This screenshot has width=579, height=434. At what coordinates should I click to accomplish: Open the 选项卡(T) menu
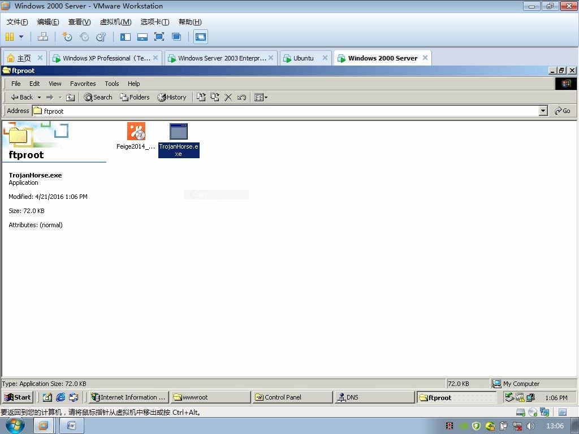point(155,22)
